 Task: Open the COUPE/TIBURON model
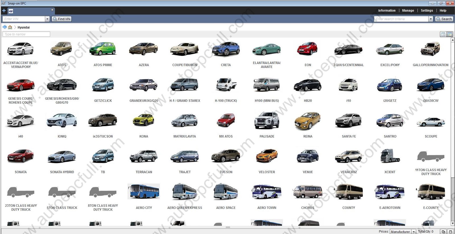pyautogui.click(x=185, y=54)
